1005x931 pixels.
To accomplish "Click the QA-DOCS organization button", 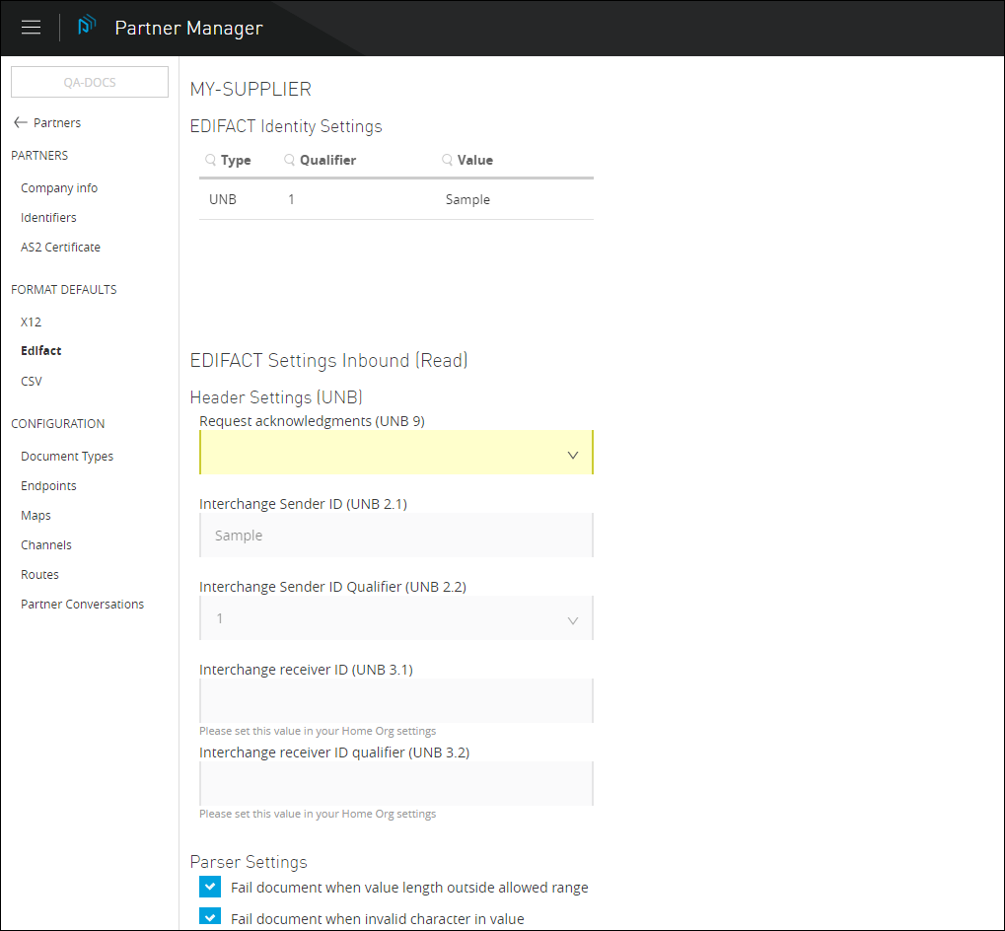I will pyautogui.click(x=90, y=83).
